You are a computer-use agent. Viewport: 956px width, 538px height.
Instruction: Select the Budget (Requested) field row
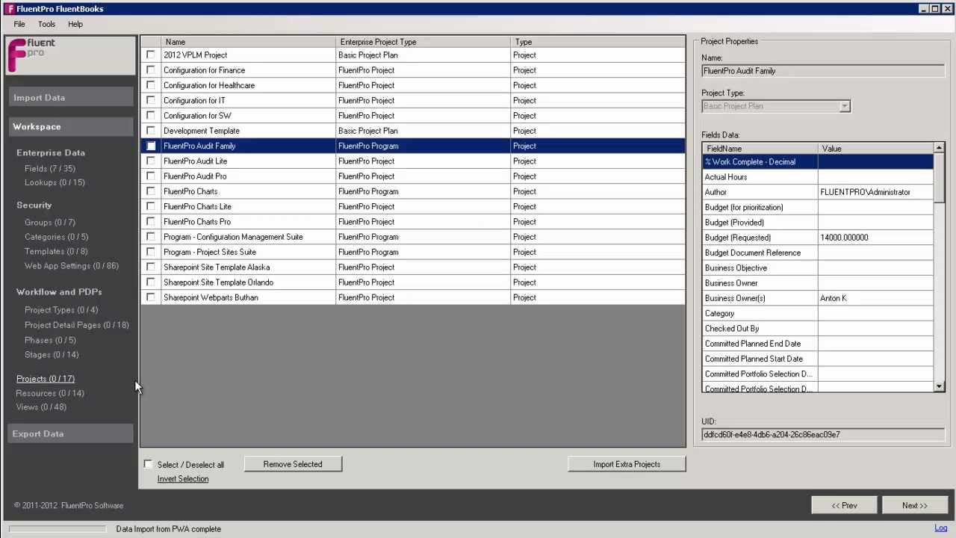click(x=818, y=238)
